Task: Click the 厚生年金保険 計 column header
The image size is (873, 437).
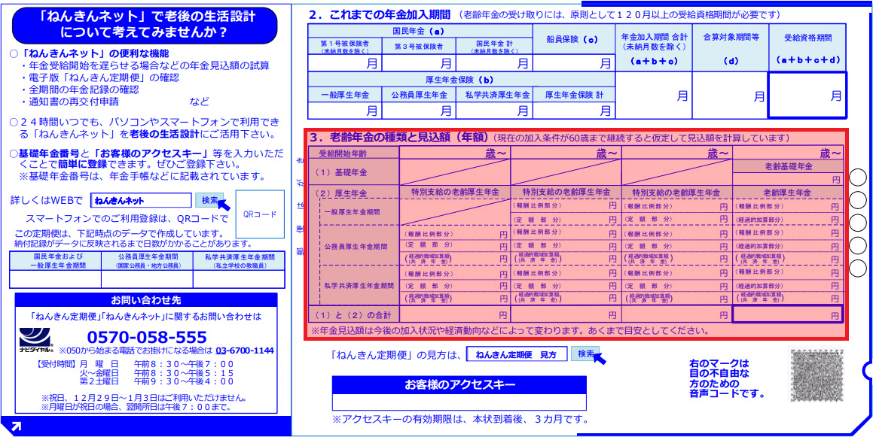Action: 574,95
